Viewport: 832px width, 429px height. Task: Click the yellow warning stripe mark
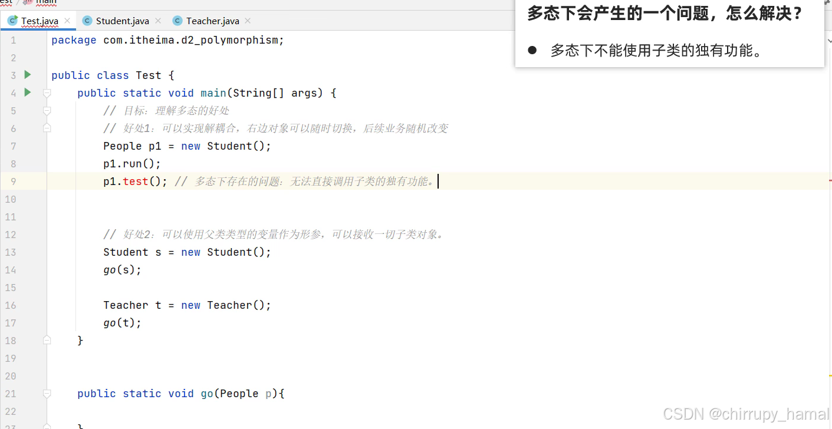(x=830, y=375)
